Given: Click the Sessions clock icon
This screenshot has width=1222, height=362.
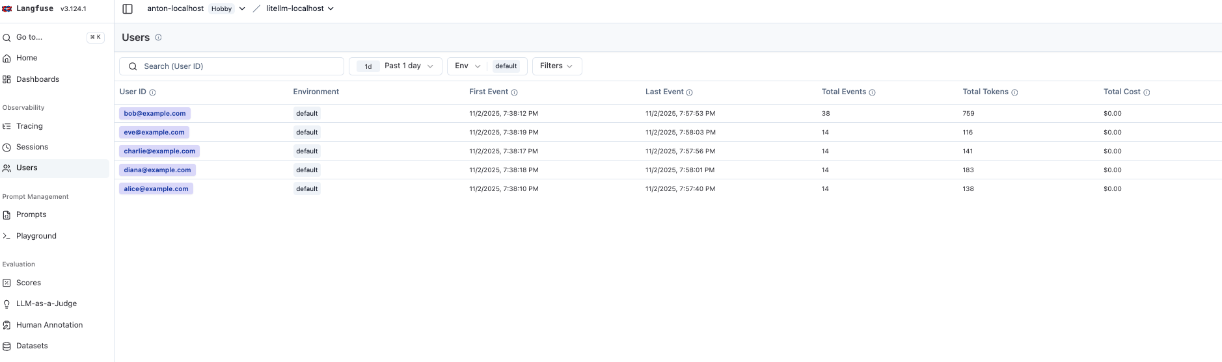Looking at the screenshot, I should [x=7, y=148].
